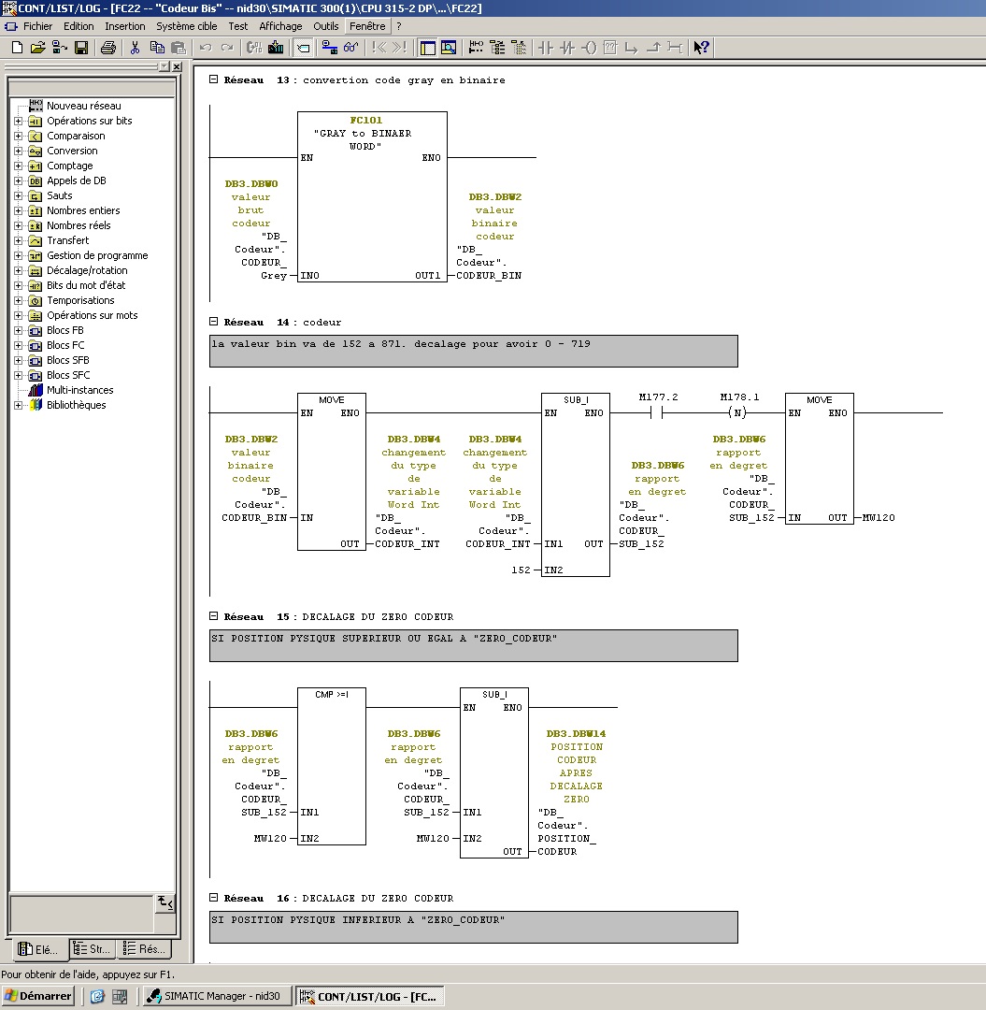Click the Open folder toolbar icon
This screenshot has width=986, height=1010.
coord(37,48)
